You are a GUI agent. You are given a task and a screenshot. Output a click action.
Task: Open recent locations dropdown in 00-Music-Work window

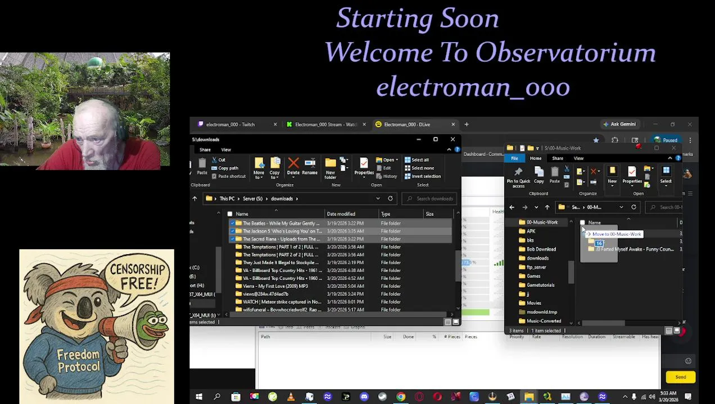tap(536, 207)
